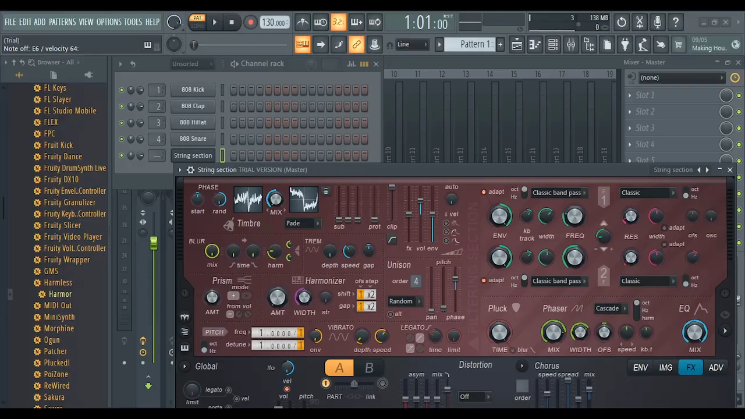Switch to Harmor ENV page
The width and height of the screenshot is (745, 419).
point(640,368)
